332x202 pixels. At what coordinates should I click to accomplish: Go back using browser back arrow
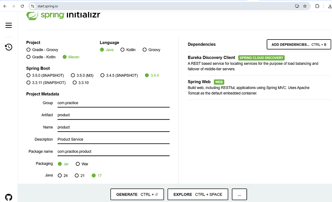tap(5, 6)
